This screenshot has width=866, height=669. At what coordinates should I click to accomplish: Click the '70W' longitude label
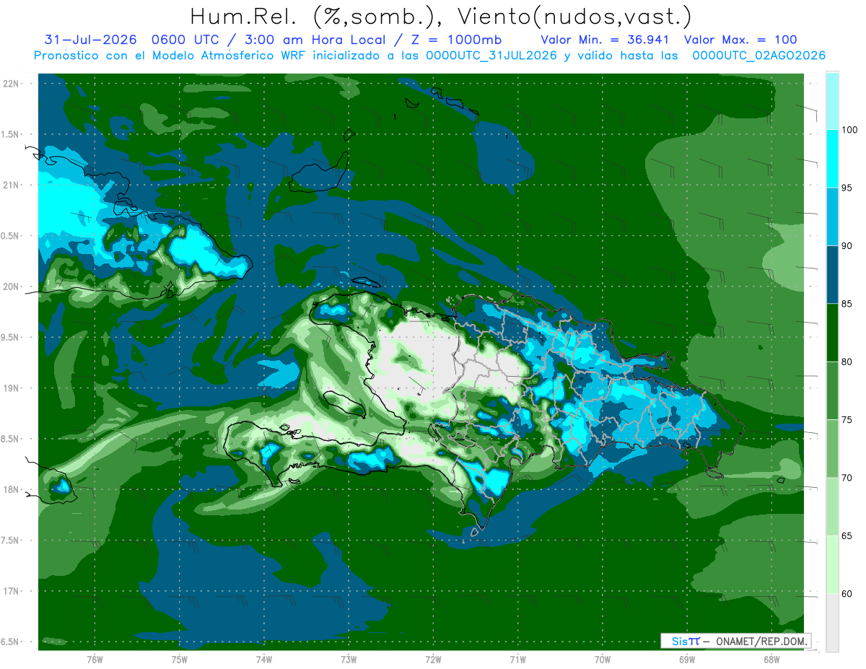[x=603, y=659]
